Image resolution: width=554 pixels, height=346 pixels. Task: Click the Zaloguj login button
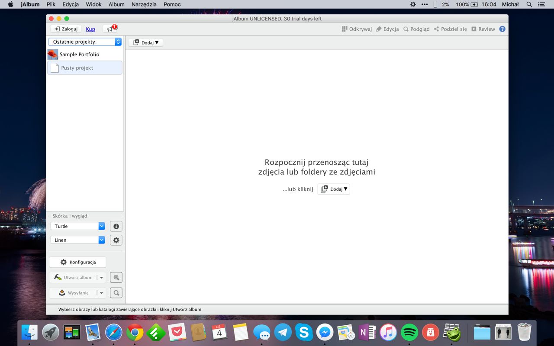(66, 29)
